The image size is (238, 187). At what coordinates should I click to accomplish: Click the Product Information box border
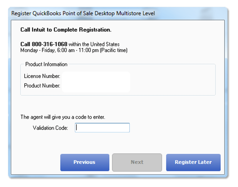point(118,95)
